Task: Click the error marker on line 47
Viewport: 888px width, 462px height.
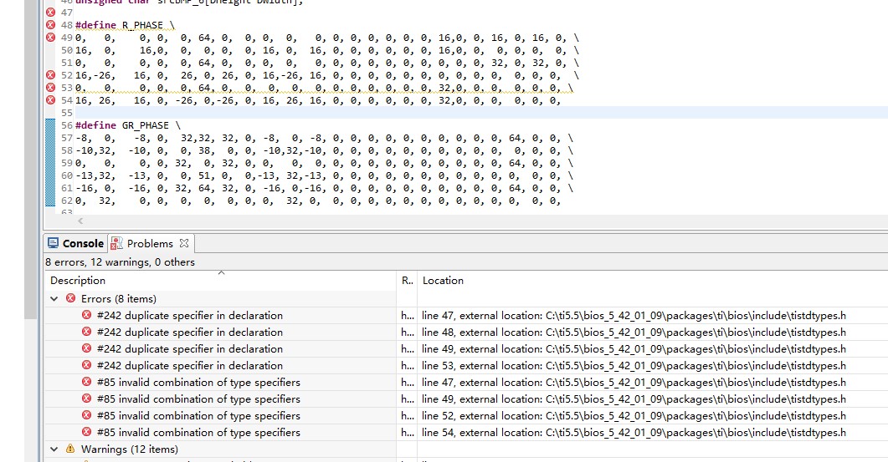Action: coord(50,13)
